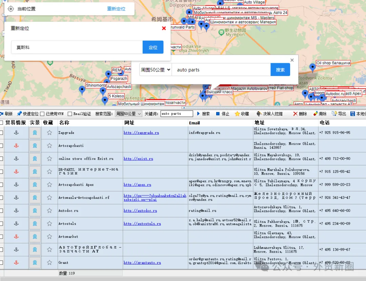The height and width of the screenshot is (281, 366).
Task: Star the Grant row as favorite
Action: click(x=49, y=263)
